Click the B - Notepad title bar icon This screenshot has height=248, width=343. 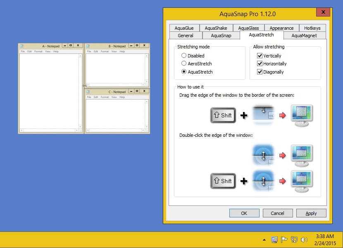pos(88,46)
